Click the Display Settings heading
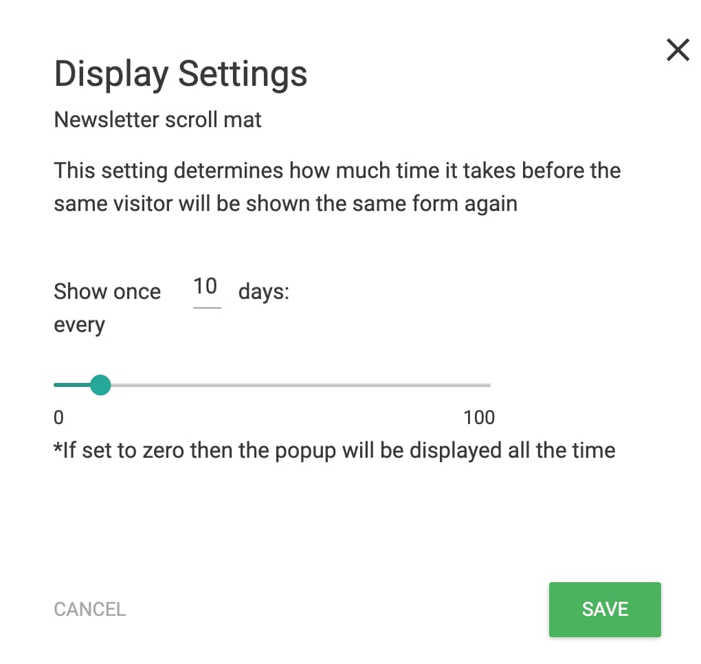The width and height of the screenshot is (701, 664). [181, 74]
